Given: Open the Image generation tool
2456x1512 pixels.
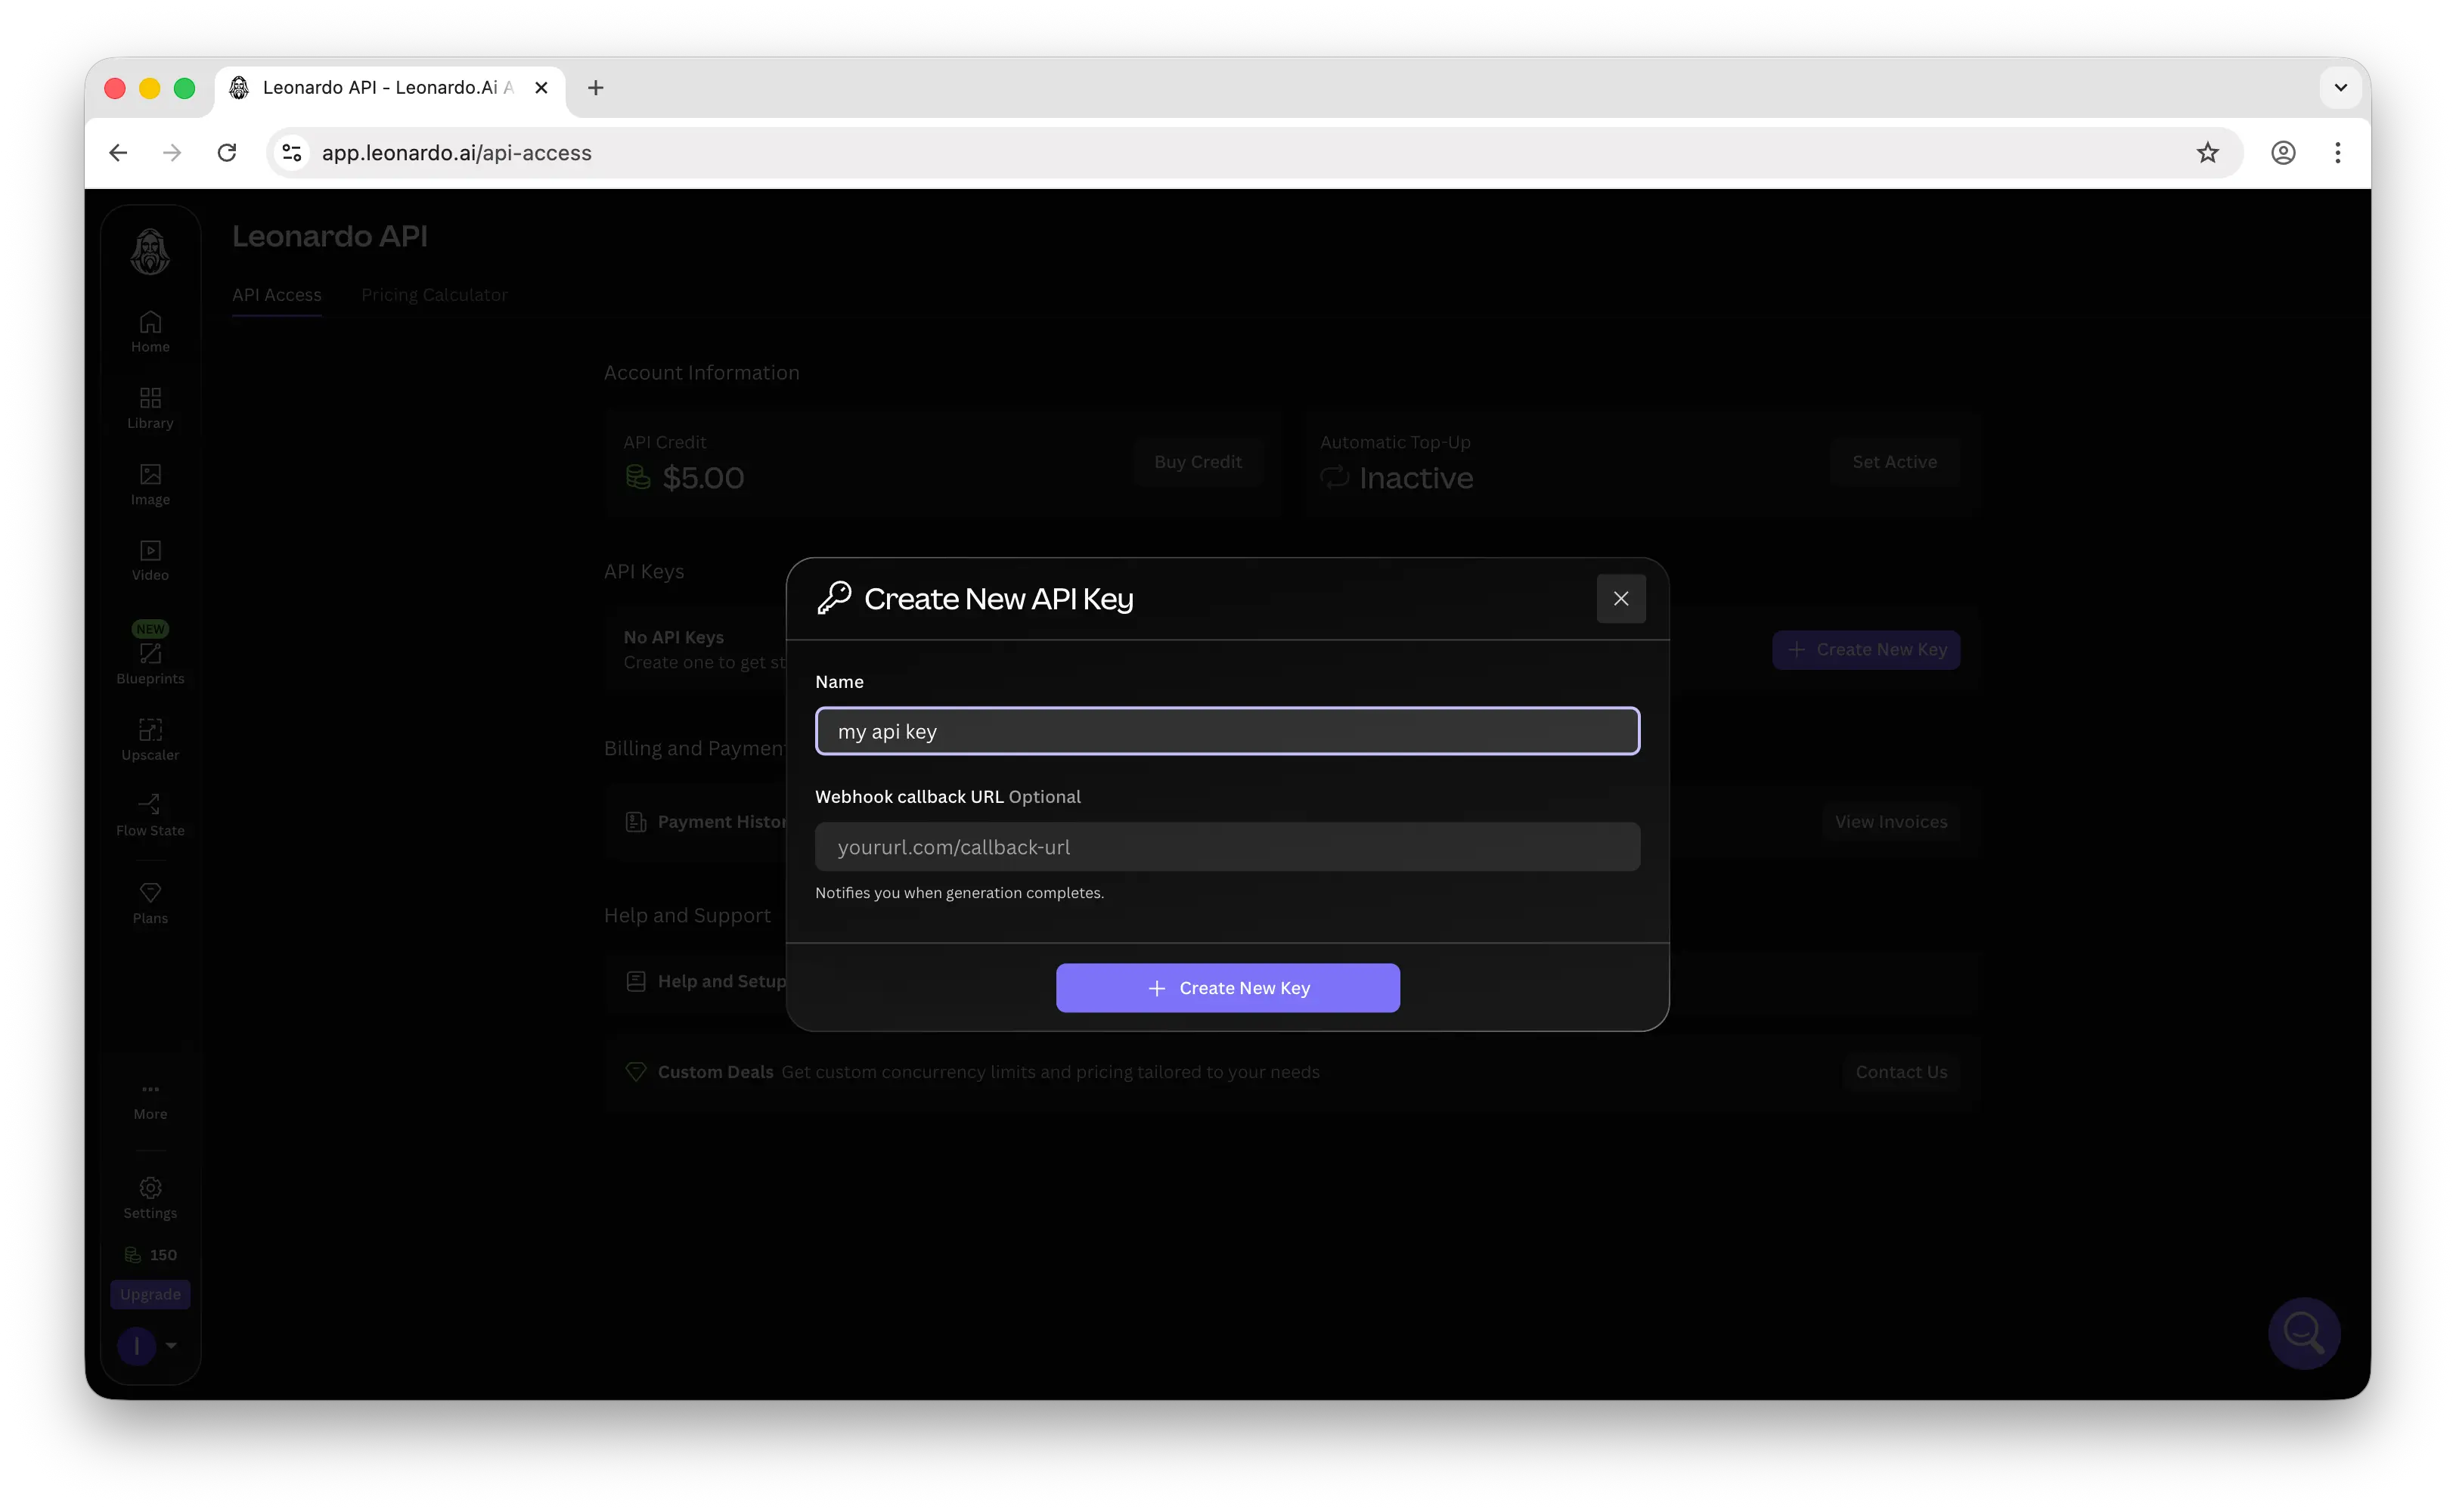Looking at the screenshot, I should pyautogui.click(x=150, y=483).
